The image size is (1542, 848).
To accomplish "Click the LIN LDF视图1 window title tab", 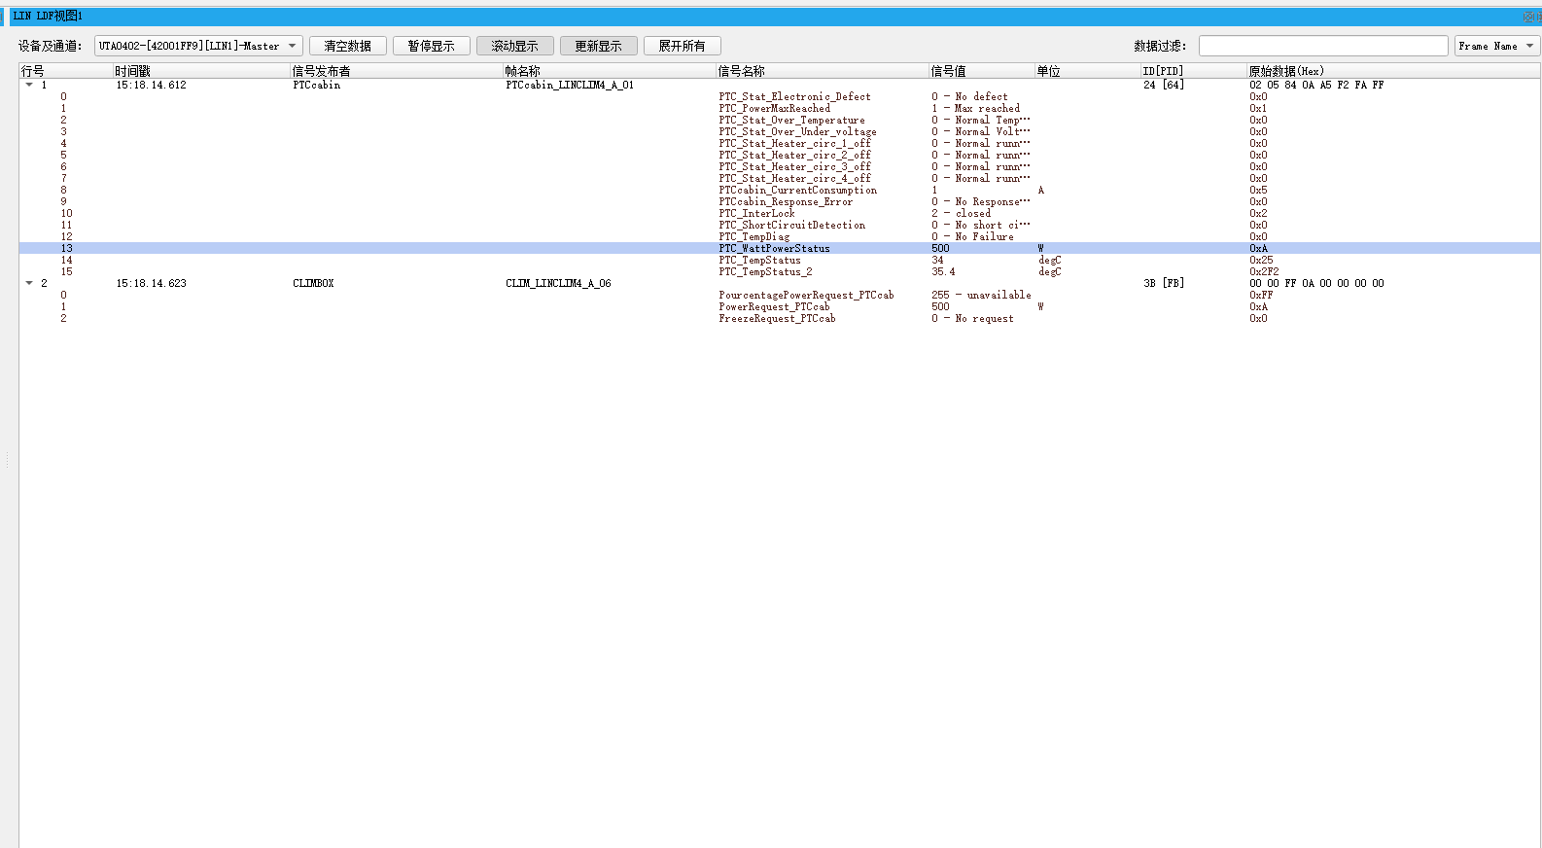I will 48,16.
